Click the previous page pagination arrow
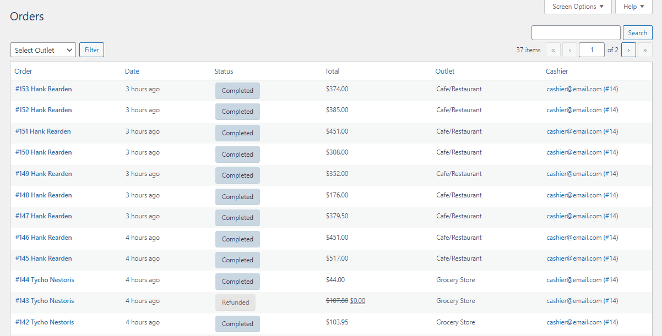 point(569,50)
